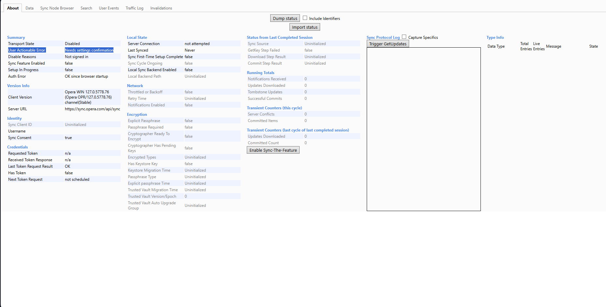
Task: Click the Needs settings confirmation value
Action: coord(89,50)
